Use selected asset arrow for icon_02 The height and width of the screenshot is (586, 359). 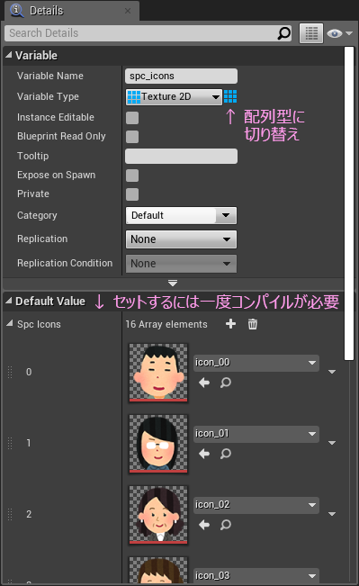coord(204,524)
